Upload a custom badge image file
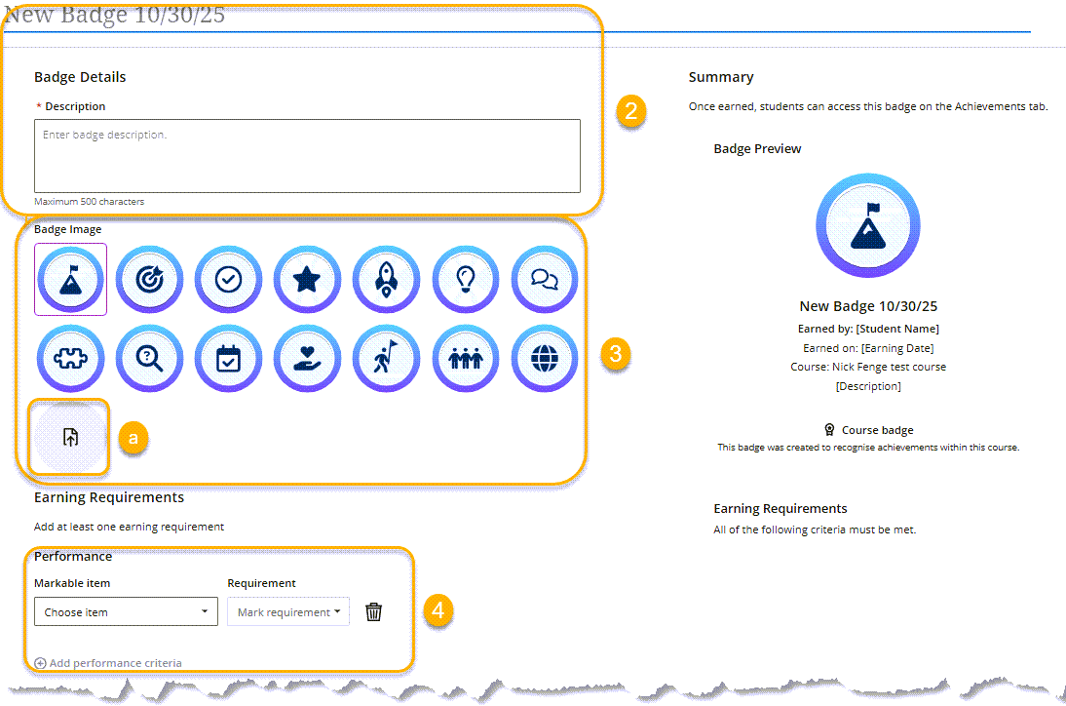Viewport: 1066px width, 706px height. [70, 437]
